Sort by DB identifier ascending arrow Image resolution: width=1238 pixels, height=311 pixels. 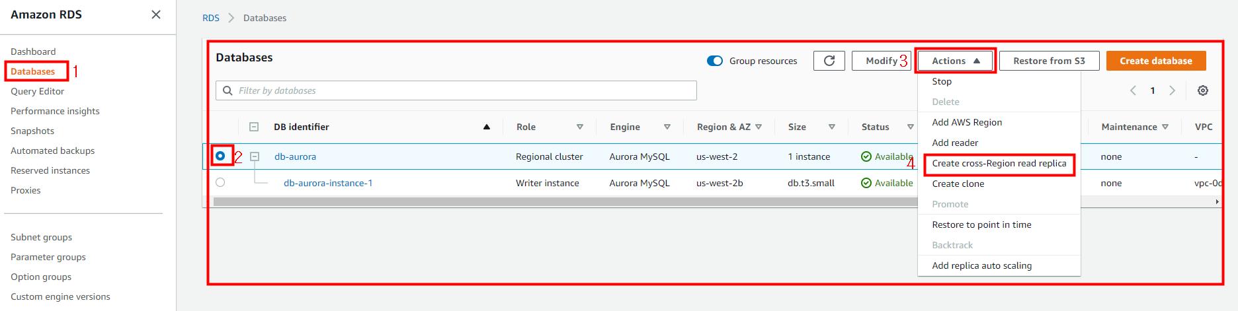point(487,127)
